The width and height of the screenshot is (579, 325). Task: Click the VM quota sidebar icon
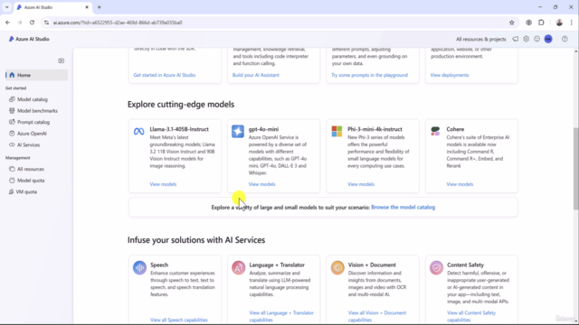coord(11,191)
